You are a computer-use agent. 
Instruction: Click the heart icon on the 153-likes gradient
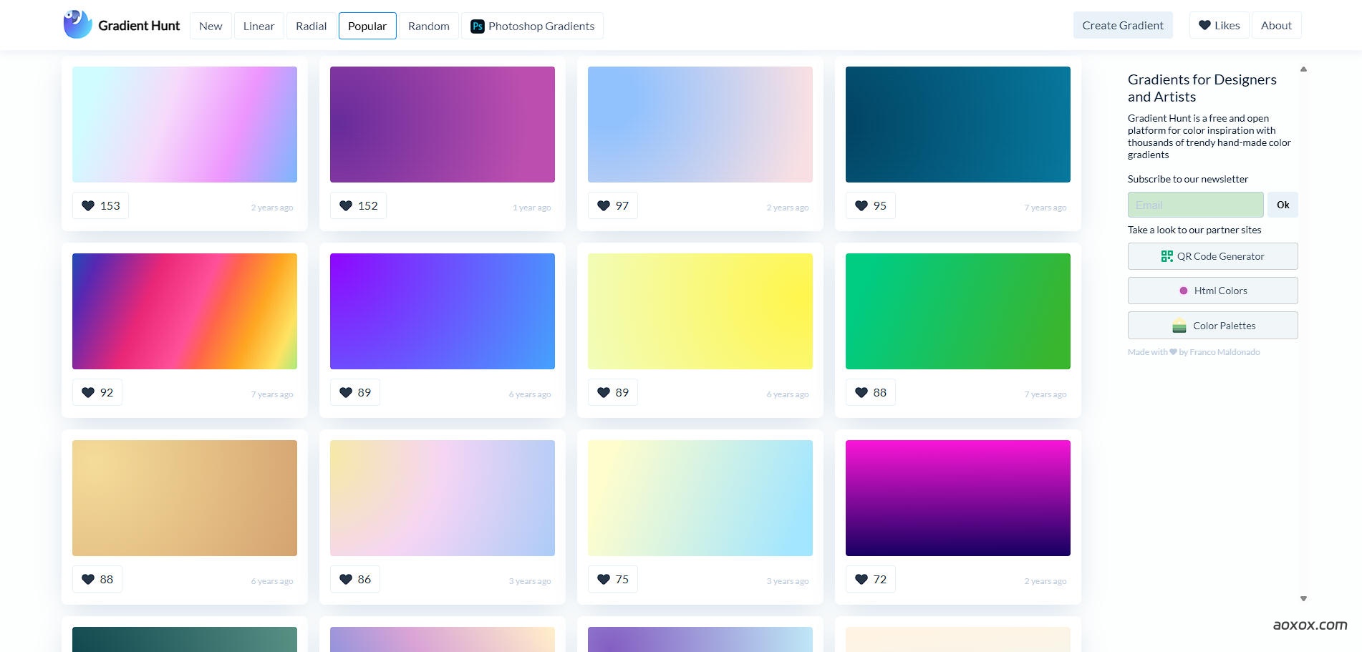pos(88,205)
